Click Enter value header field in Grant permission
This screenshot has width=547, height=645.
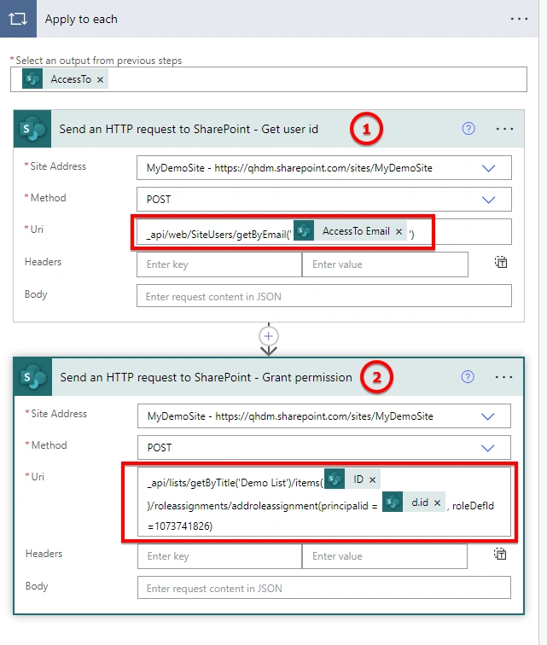385,556
